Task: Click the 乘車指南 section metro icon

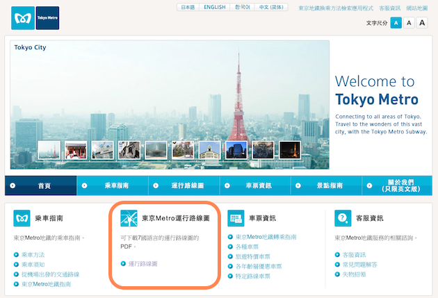Action: [22, 218]
